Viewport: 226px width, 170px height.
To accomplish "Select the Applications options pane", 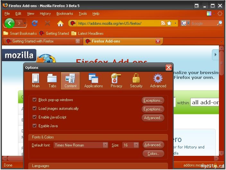I will [x=93, y=81].
